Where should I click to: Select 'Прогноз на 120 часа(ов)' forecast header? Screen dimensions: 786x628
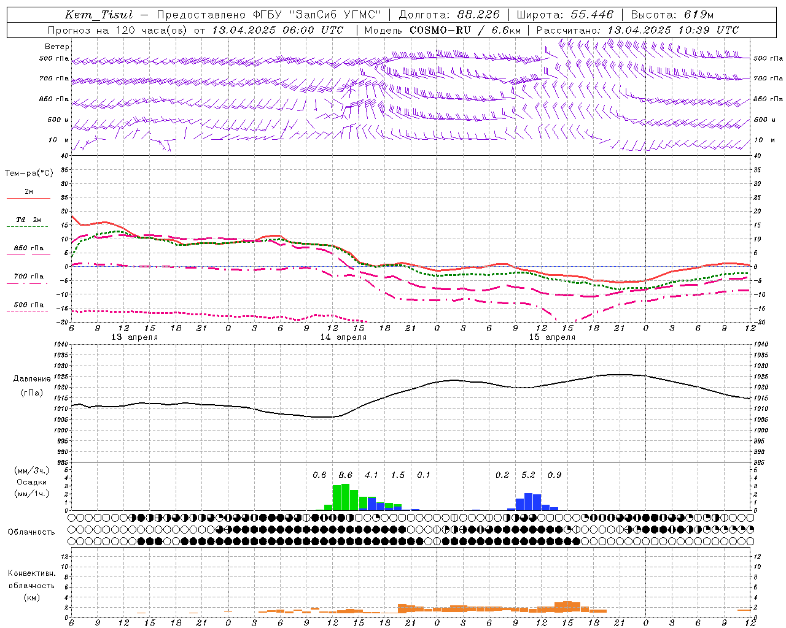pos(118,30)
